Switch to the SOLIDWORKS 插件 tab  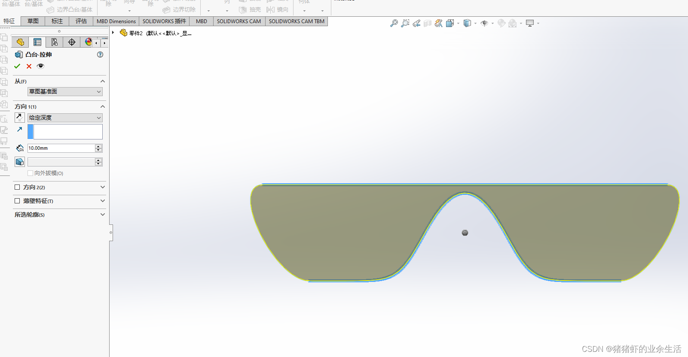164,21
